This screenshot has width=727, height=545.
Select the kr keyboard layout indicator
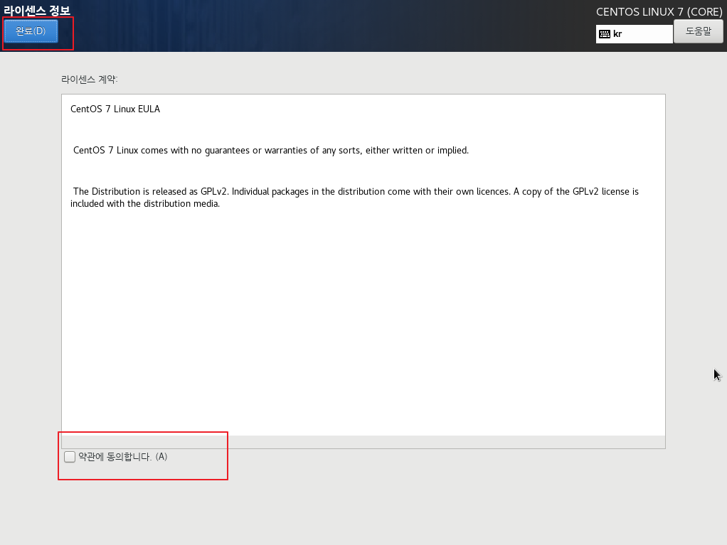click(634, 34)
